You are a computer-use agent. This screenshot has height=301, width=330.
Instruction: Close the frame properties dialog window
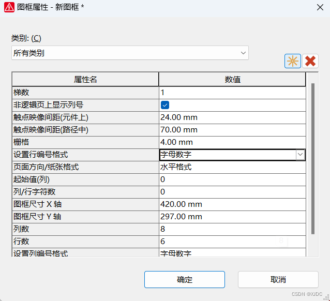[319, 7]
